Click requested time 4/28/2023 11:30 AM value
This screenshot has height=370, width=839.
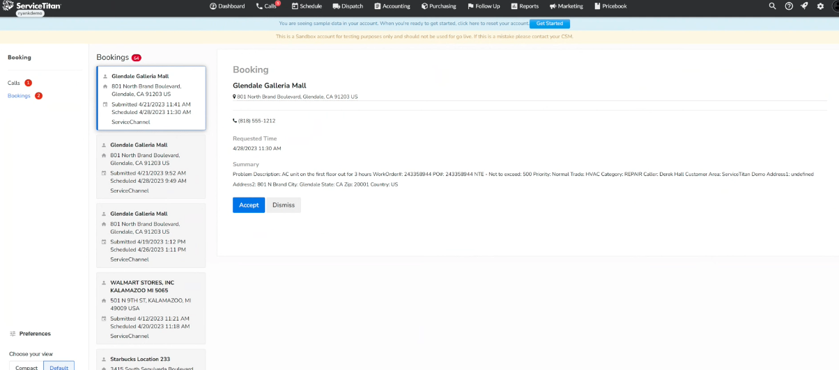pos(257,148)
